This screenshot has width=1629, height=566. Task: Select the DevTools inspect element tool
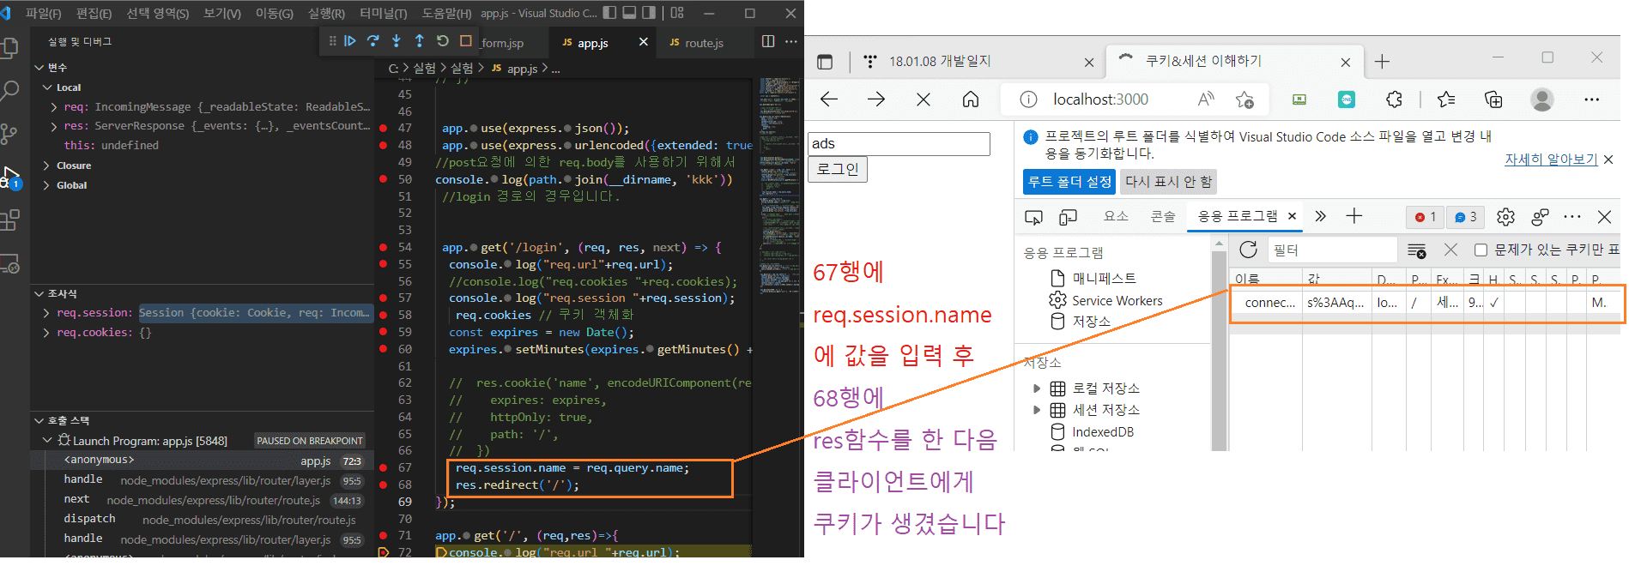click(1033, 217)
